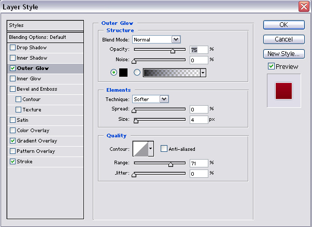This screenshot has width=312, height=227.
Task: Enable the Drop Shadow checkbox
Action: click(x=12, y=48)
